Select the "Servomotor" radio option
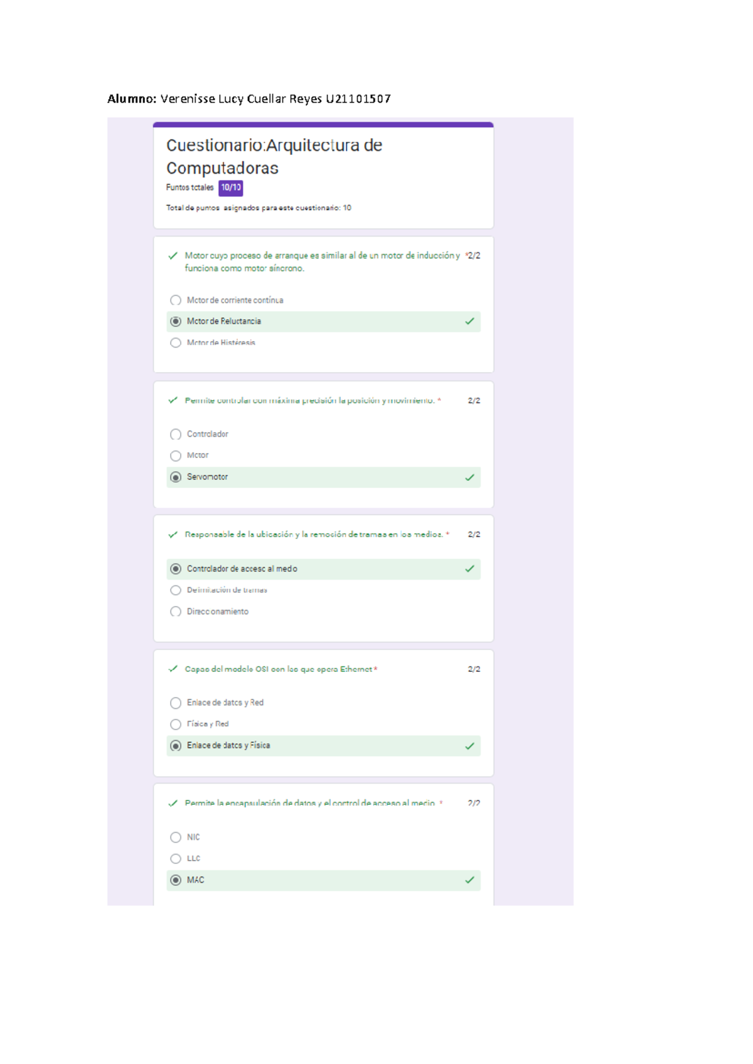This screenshot has height=1064, width=753. [176, 477]
